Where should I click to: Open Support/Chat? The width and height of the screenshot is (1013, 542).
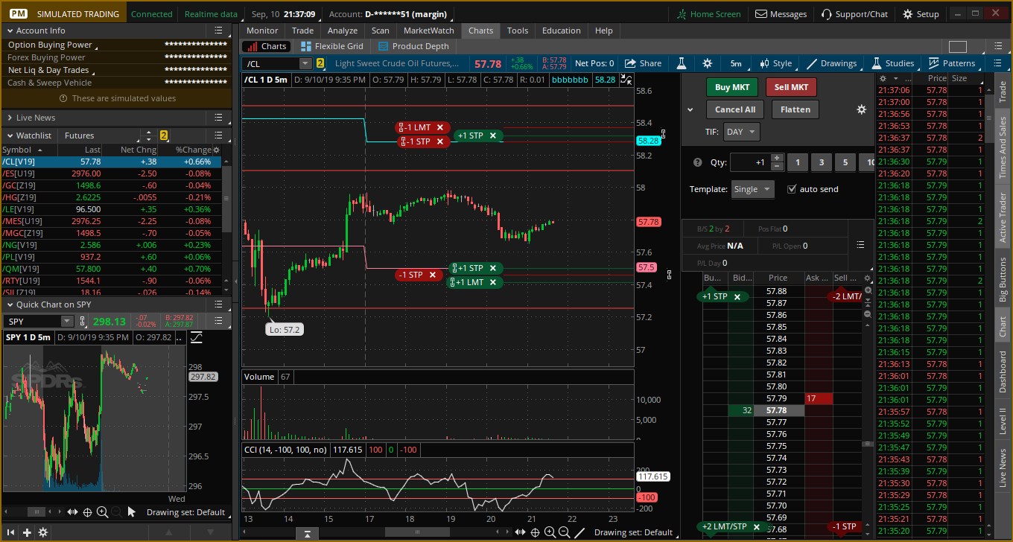pos(854,14)
